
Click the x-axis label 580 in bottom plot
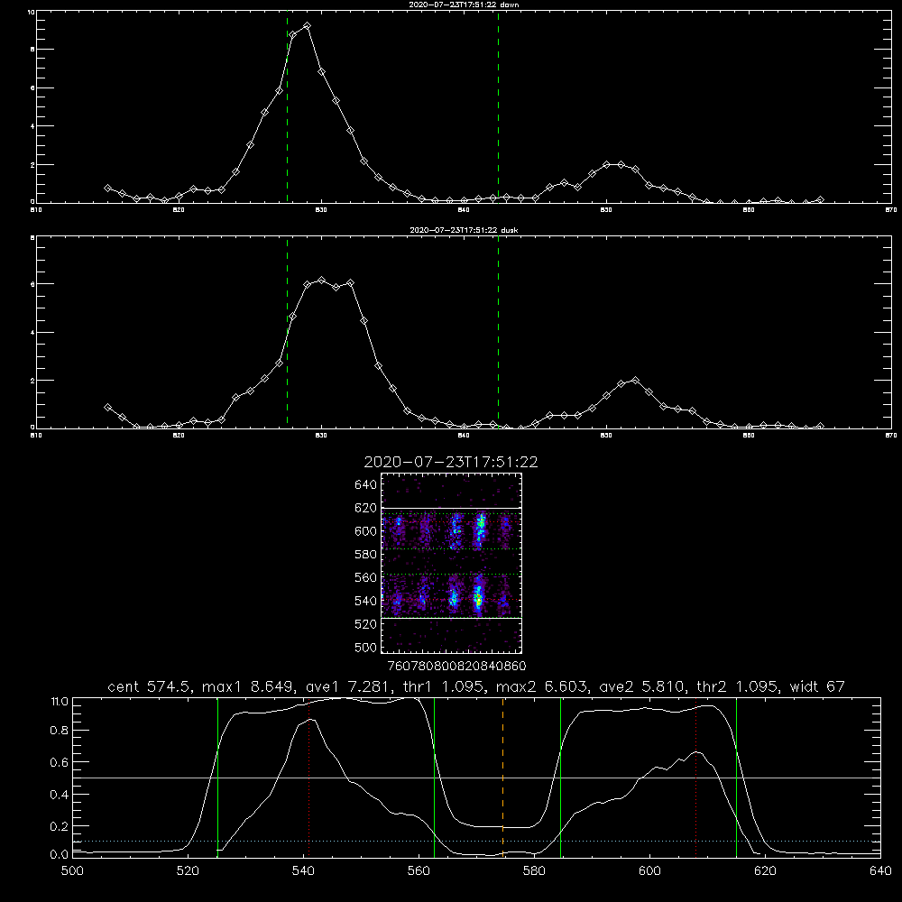coord(534,871)
